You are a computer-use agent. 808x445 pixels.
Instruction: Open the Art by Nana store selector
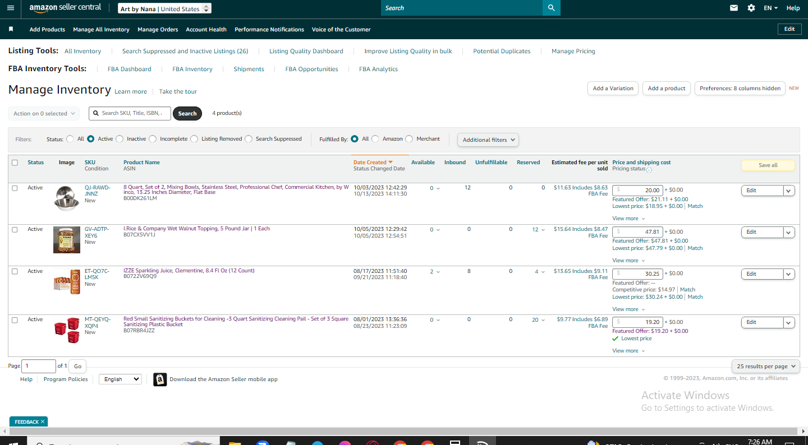[x=165, y=8]
